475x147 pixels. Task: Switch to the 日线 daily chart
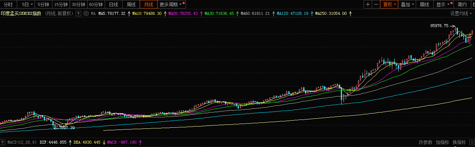(x=113, y=4)
